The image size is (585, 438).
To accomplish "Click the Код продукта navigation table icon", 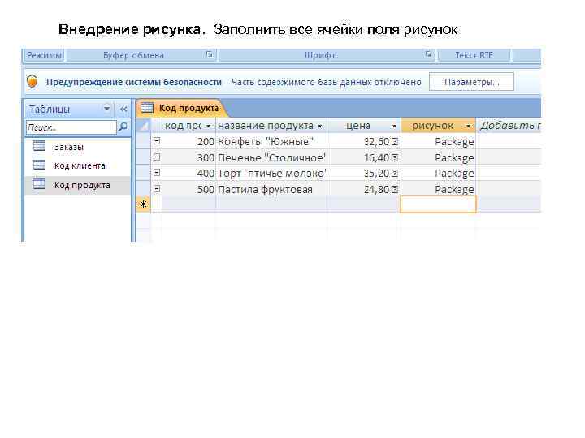I will coord(39,183).
